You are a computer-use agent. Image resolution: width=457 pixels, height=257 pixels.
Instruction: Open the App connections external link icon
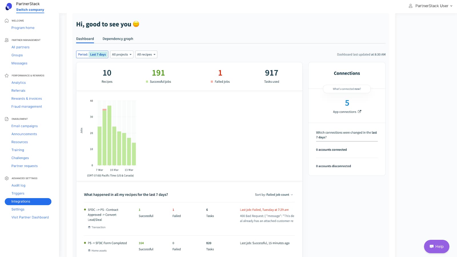[359, 112]
